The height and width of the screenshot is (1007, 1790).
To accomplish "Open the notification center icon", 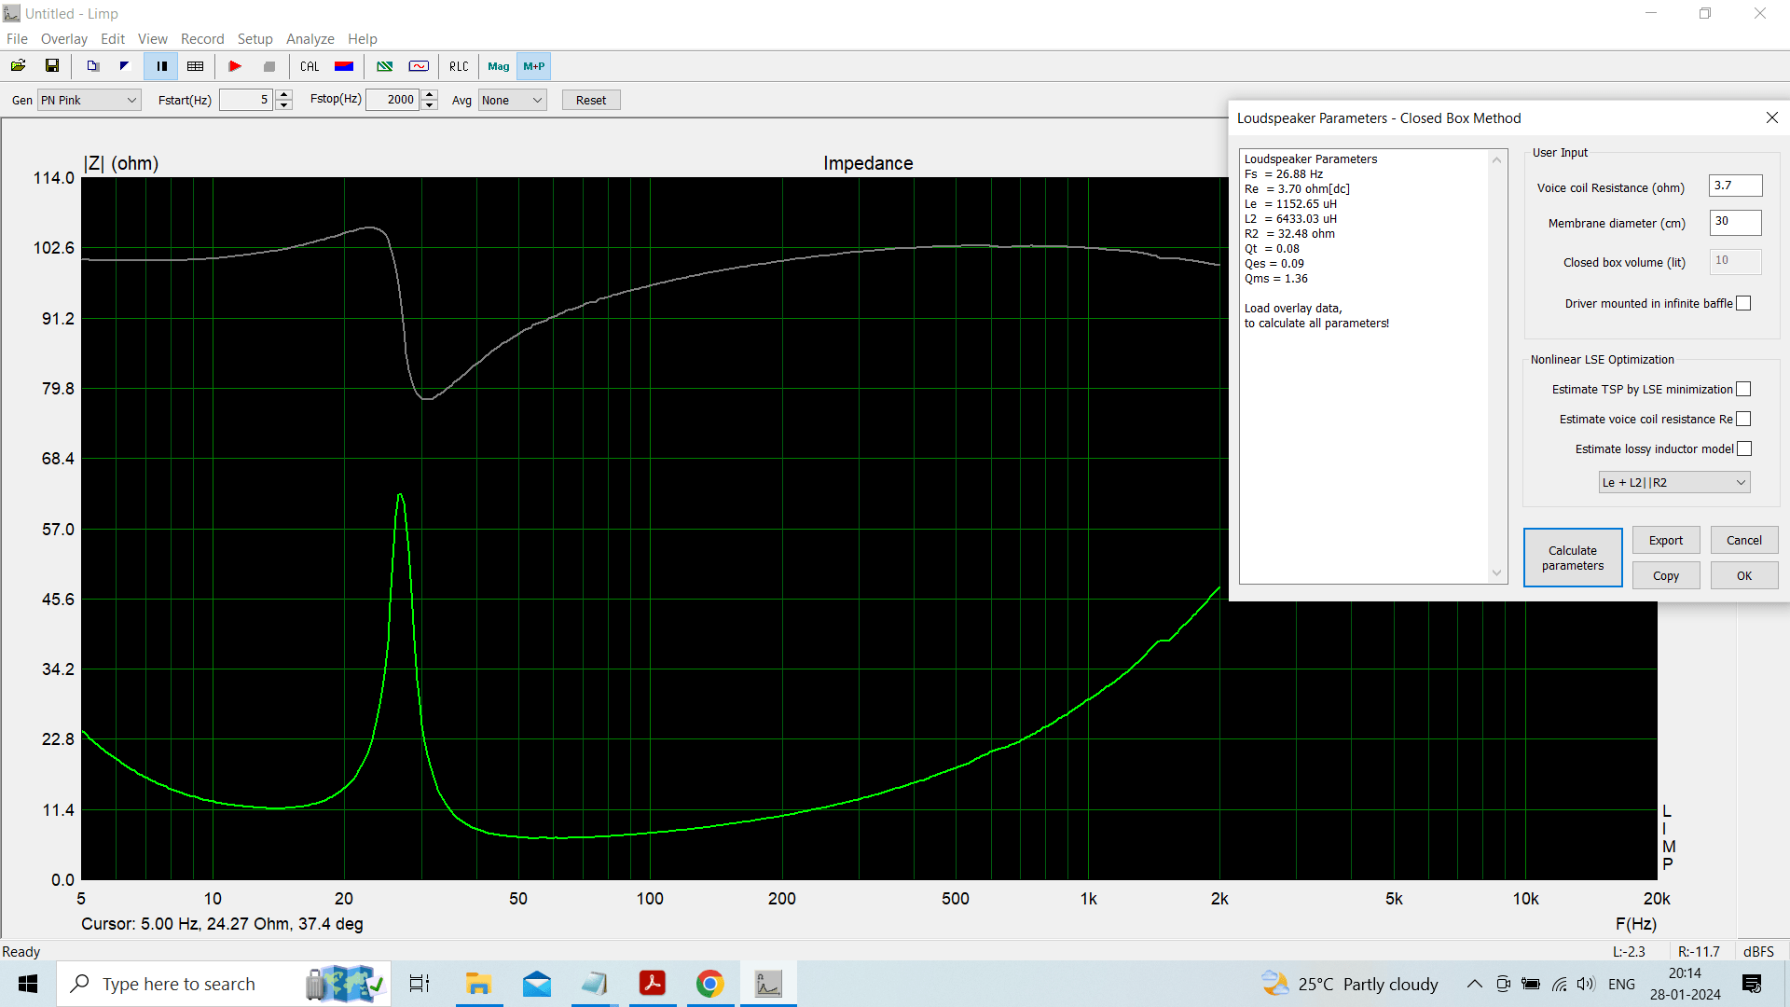I will point(1752,984).
